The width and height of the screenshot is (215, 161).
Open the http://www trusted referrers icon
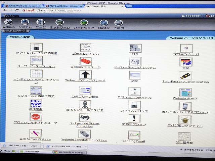click(36, 104)
